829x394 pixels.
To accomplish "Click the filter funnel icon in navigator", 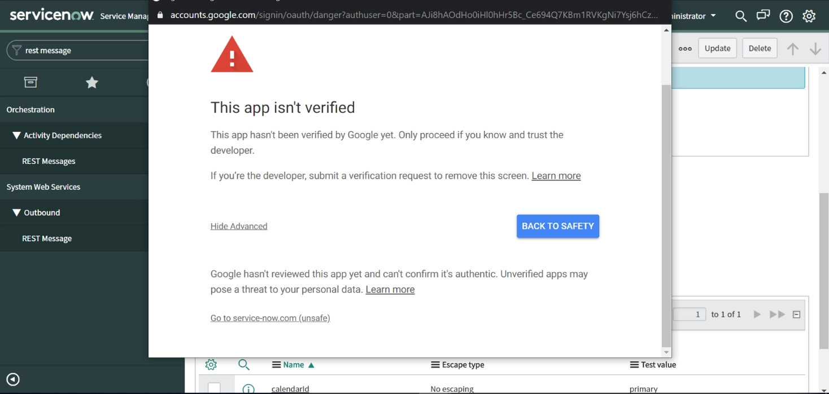I will point(16,50).
